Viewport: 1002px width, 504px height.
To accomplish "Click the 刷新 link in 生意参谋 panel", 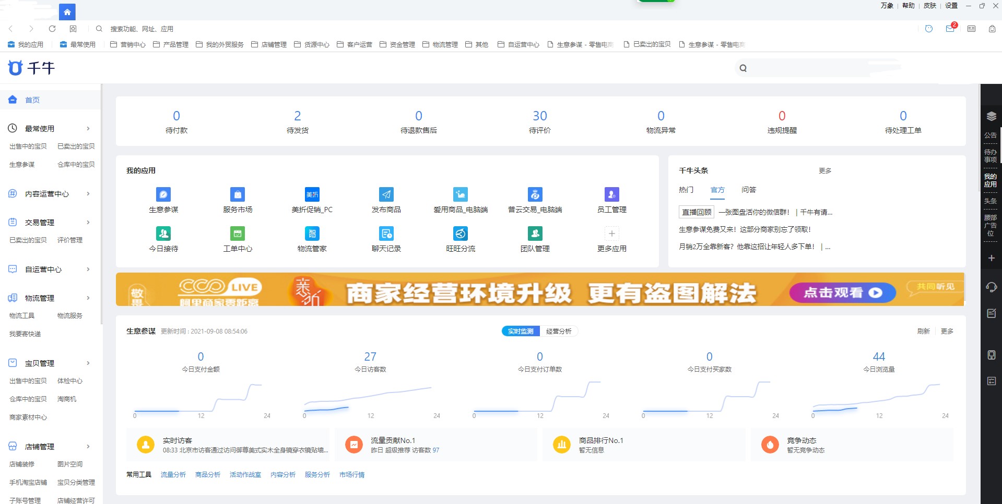I will (x=924, y=331).
